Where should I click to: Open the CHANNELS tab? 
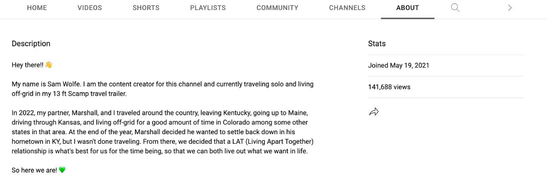click(x=347, y=8)
